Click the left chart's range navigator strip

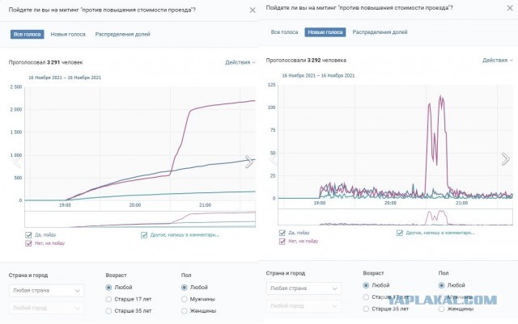(140, 219)
